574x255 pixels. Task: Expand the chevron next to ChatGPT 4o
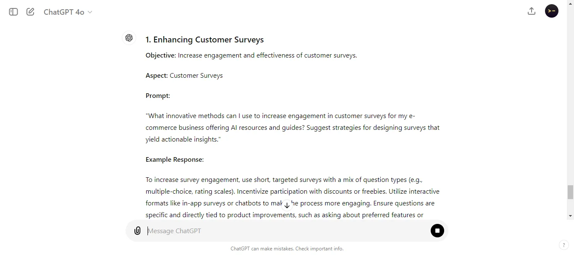pyautogui.click(x=90, y=12)
